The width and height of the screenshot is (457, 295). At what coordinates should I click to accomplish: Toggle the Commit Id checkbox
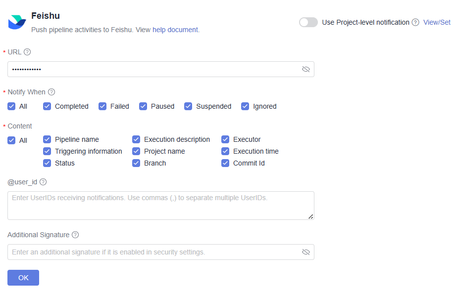(x=225, y=163)
